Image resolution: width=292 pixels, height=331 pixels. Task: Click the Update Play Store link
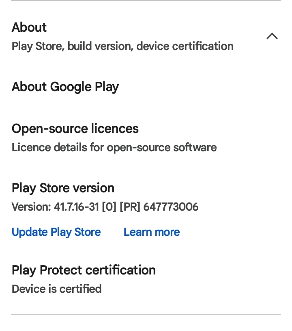coord(56,232)
